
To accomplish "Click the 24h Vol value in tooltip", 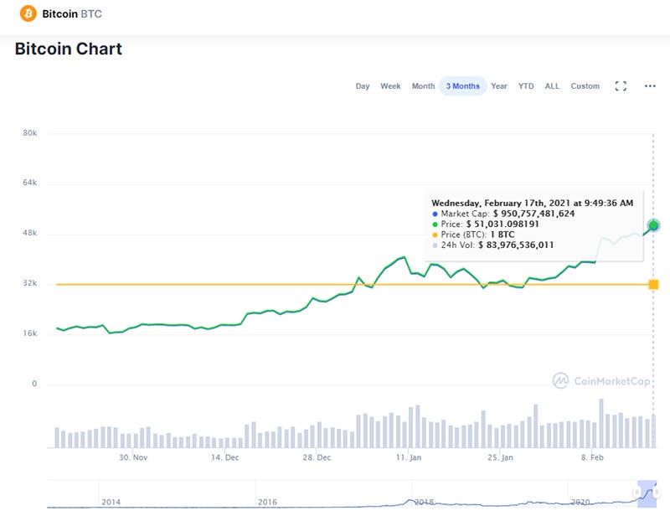I will (516, 245).
